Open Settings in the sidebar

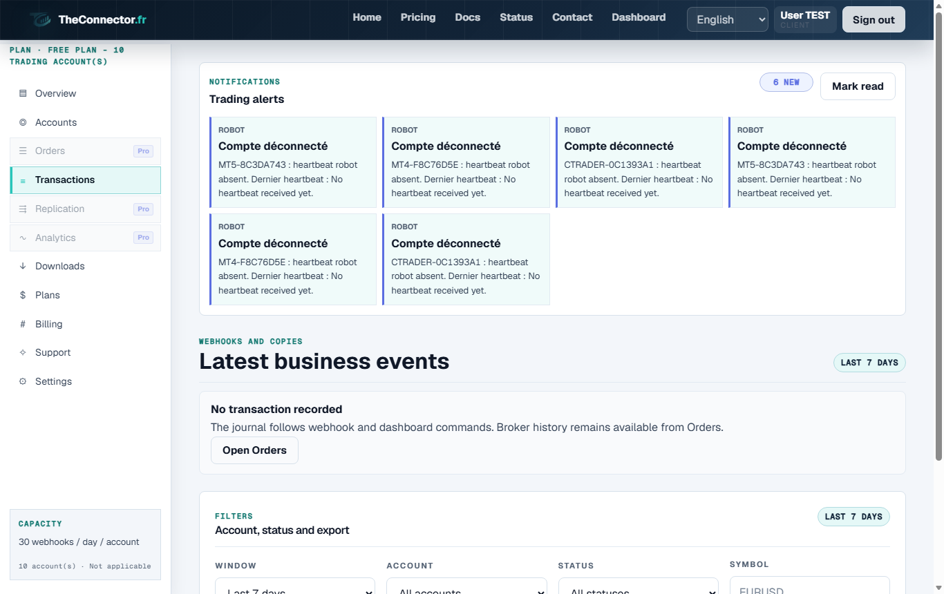click(x=86, y=381)
